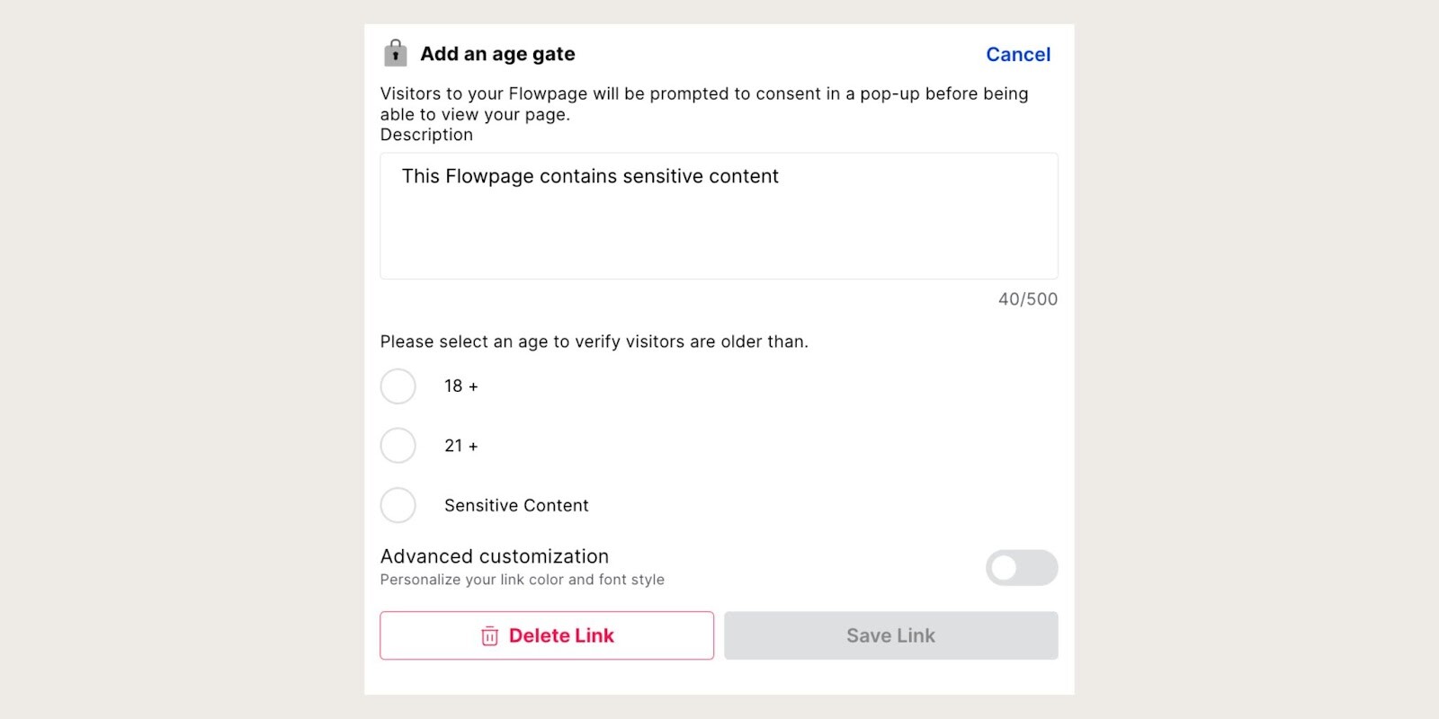
Task: Click the "Description" field label
Action: click(426, 135)
